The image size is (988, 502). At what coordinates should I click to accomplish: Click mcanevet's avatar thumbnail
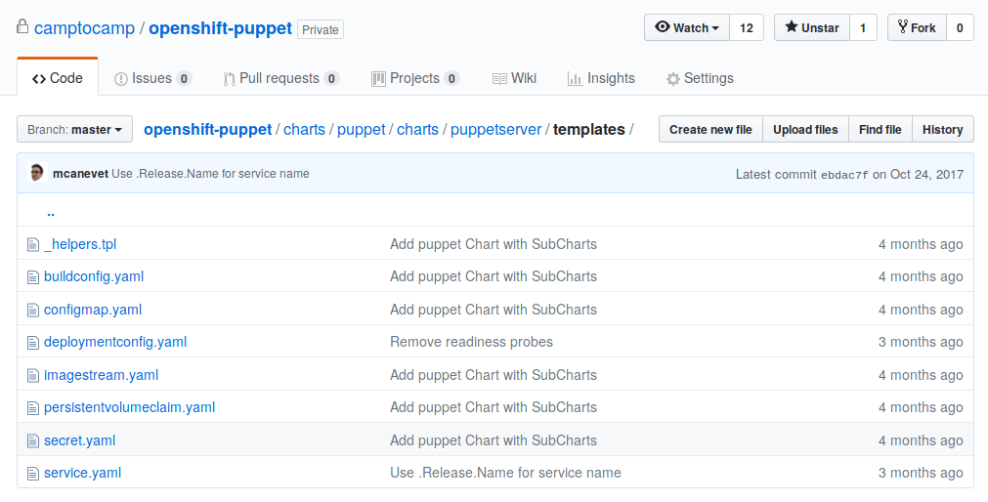point(38,173)
